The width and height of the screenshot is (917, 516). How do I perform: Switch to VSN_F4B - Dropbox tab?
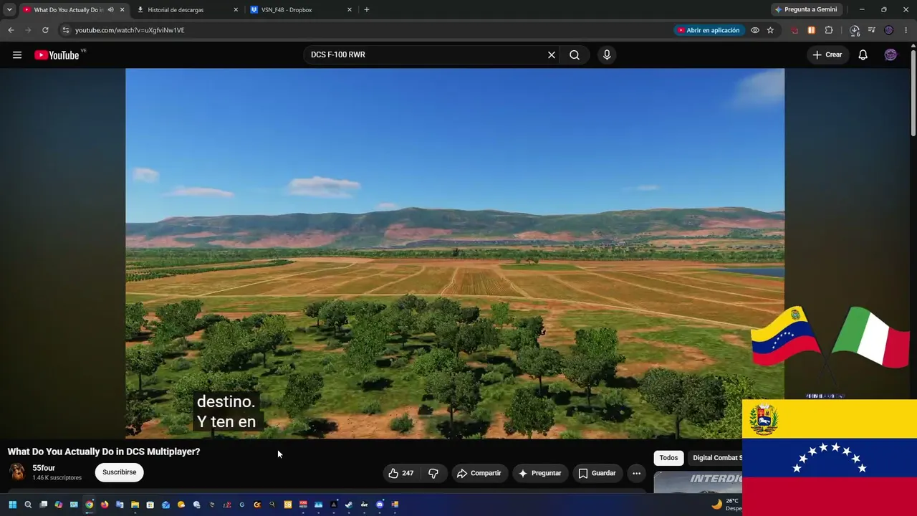click(299, 10)
